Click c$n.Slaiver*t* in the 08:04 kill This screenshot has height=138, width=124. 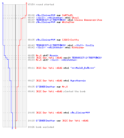[x=45, y=15]
